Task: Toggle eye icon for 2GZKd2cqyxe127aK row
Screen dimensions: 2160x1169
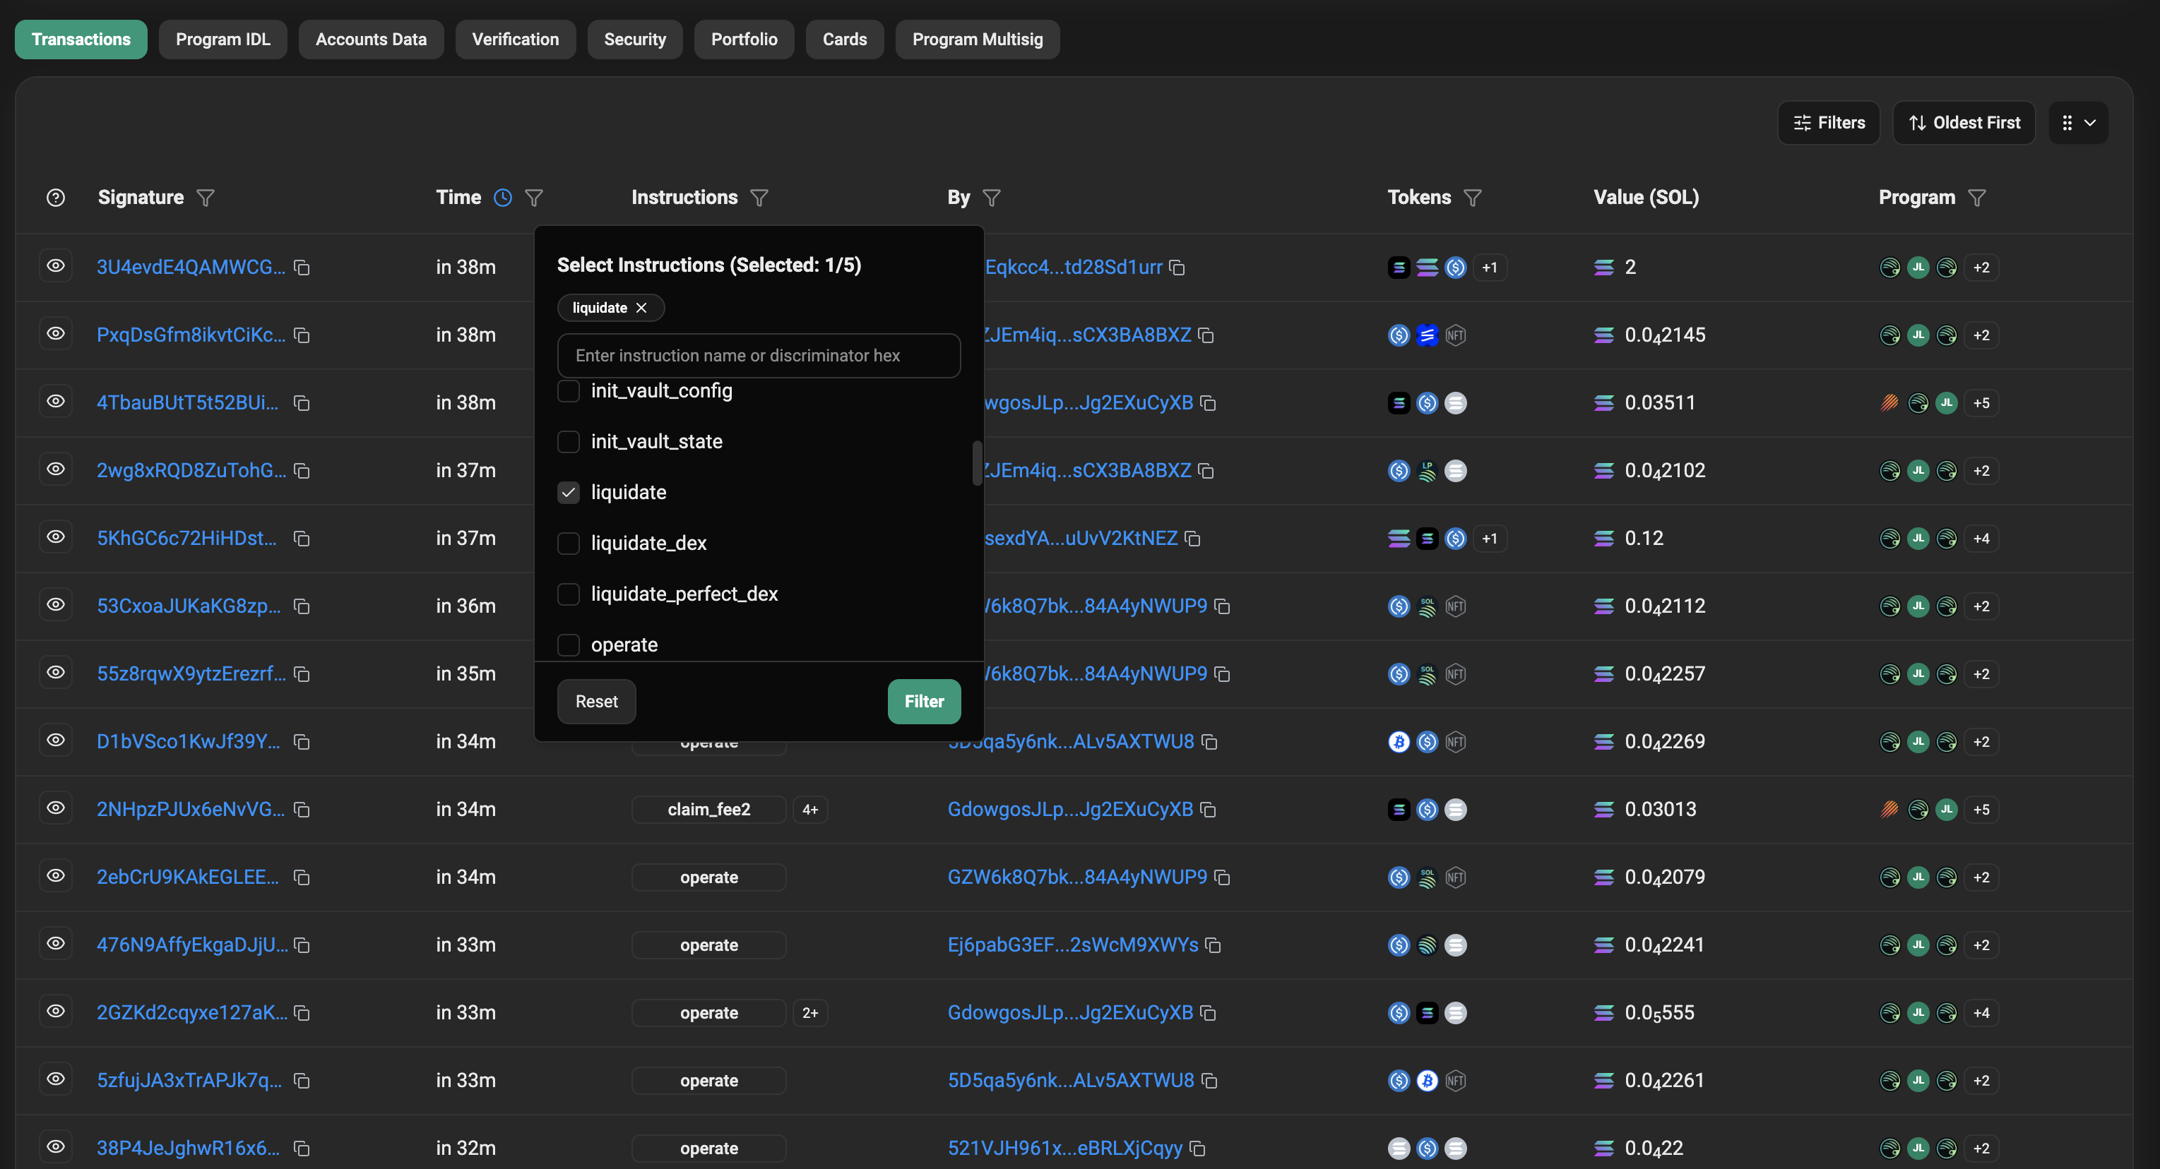Action: (55, 1012)
